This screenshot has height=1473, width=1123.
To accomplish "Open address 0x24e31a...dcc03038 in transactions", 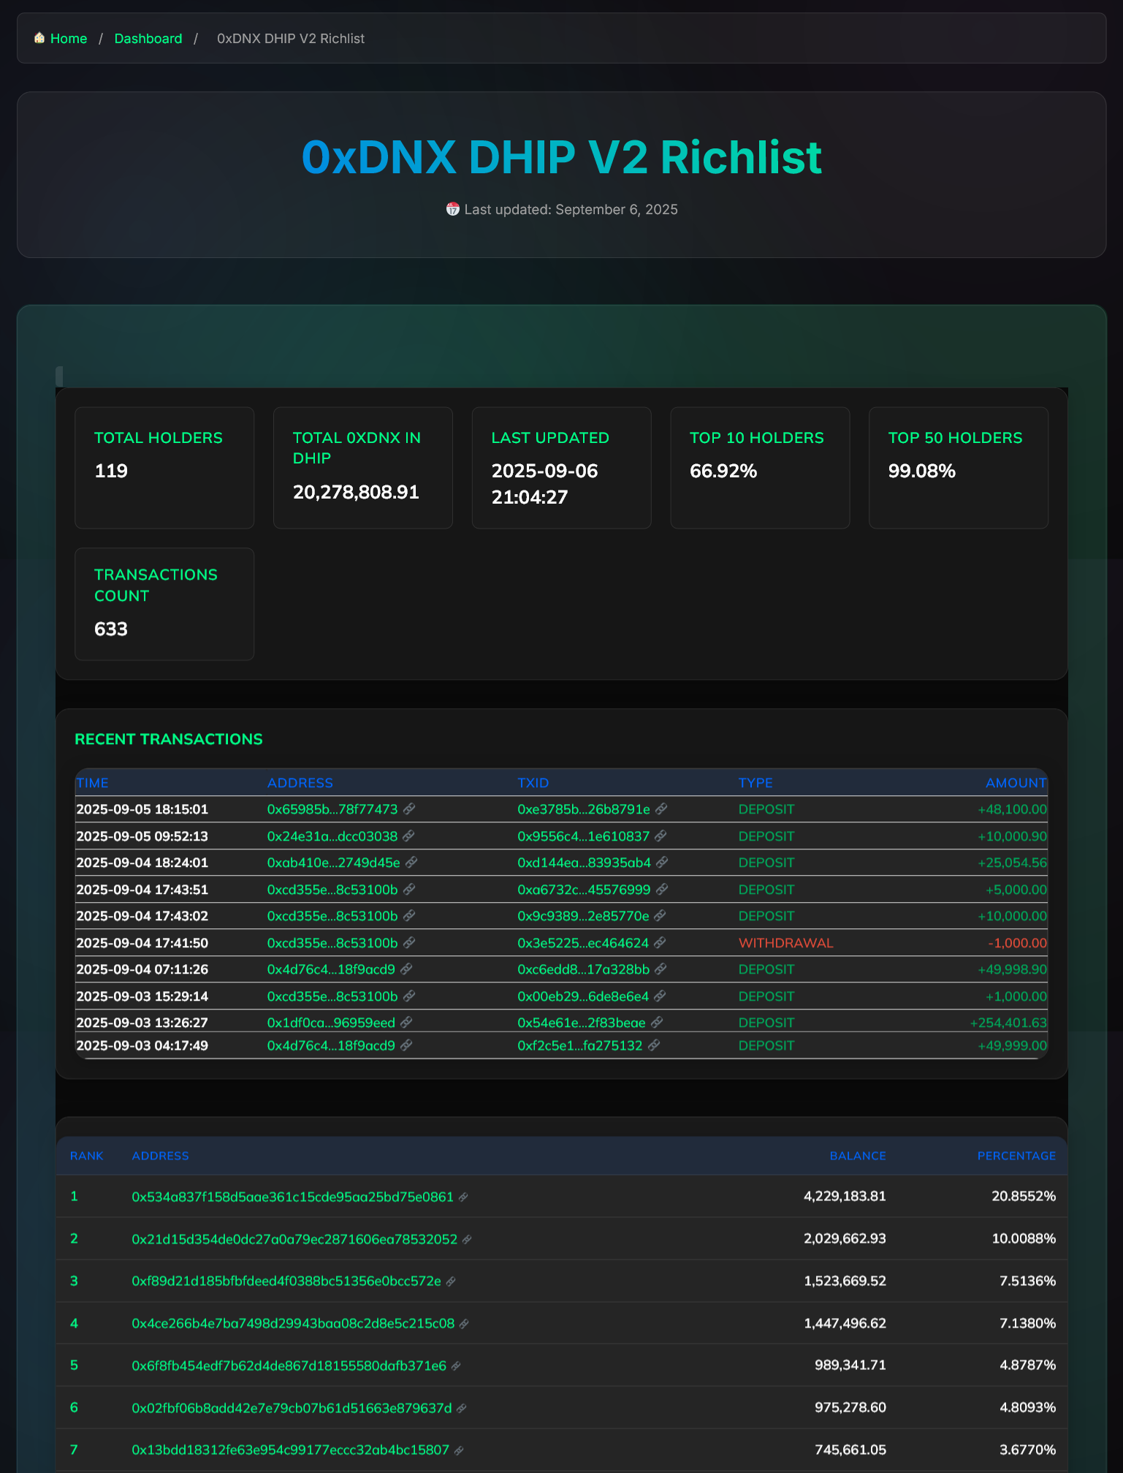I will point(332,836).
